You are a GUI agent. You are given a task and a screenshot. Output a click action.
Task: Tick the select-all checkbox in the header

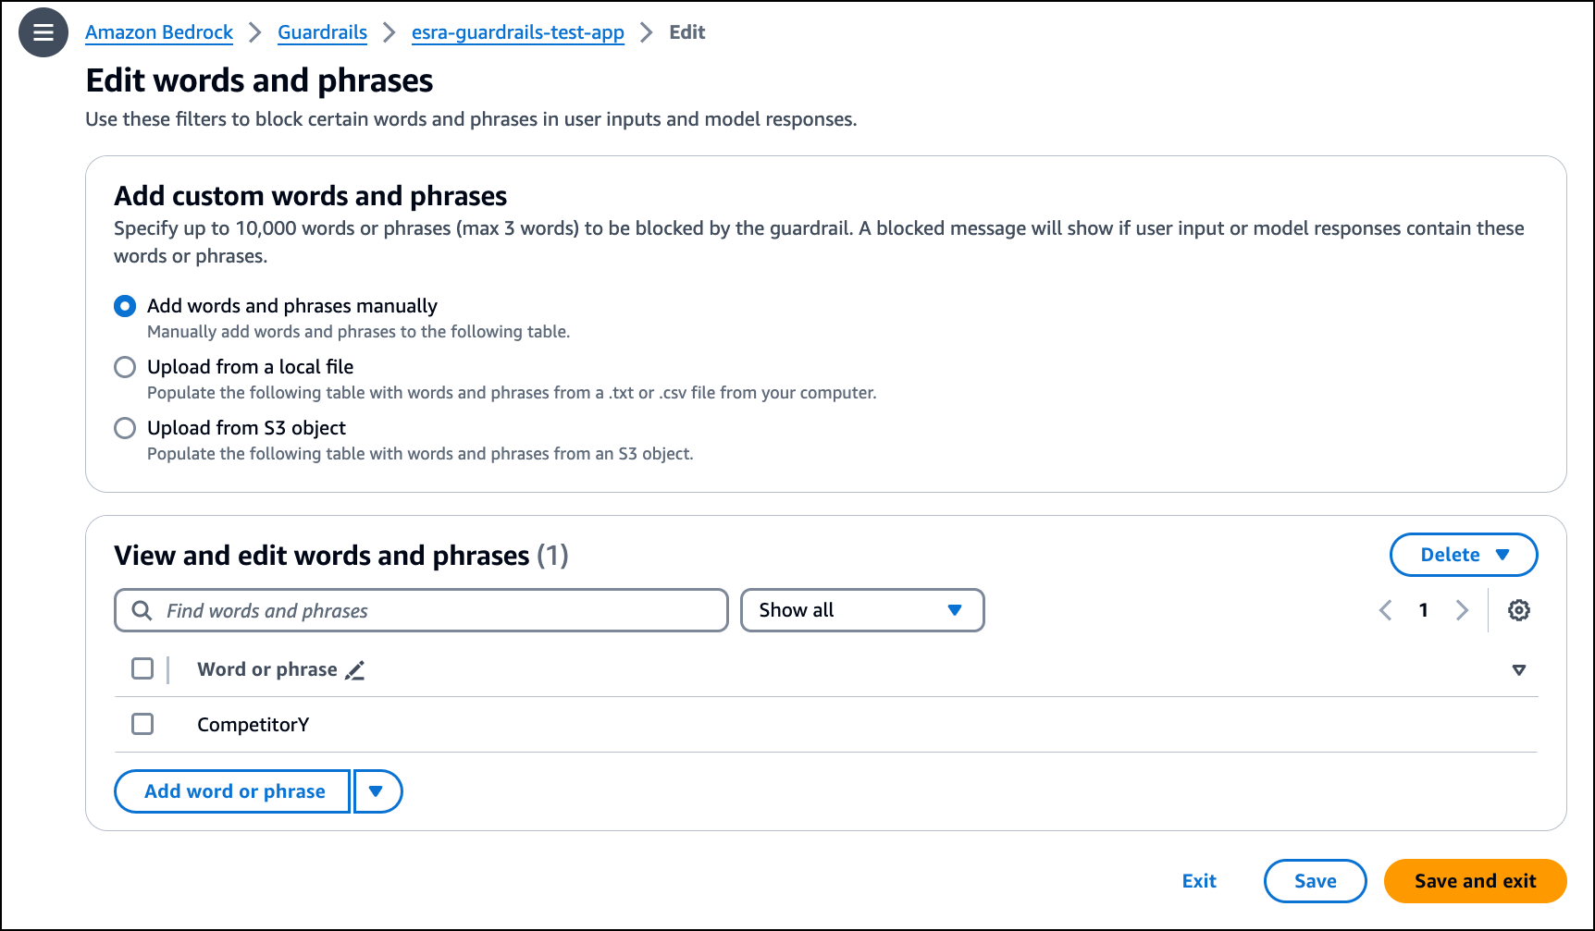click(x=142, y=668)
